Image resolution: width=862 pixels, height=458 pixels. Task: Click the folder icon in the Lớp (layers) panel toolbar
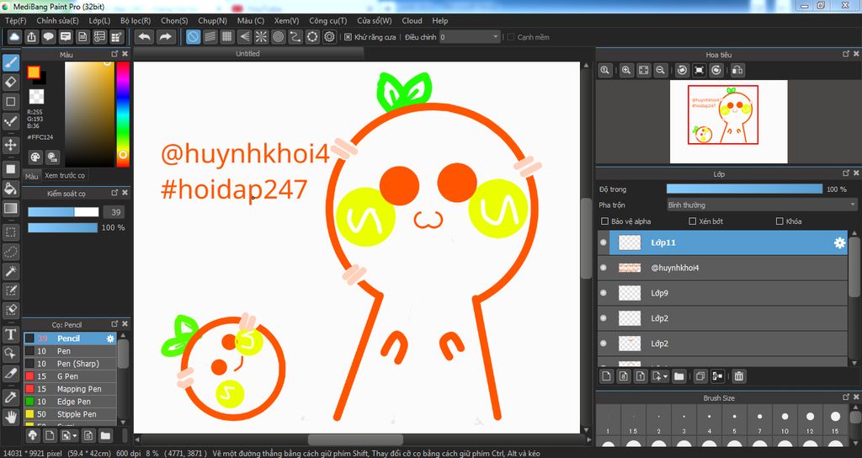coord(679,376)
